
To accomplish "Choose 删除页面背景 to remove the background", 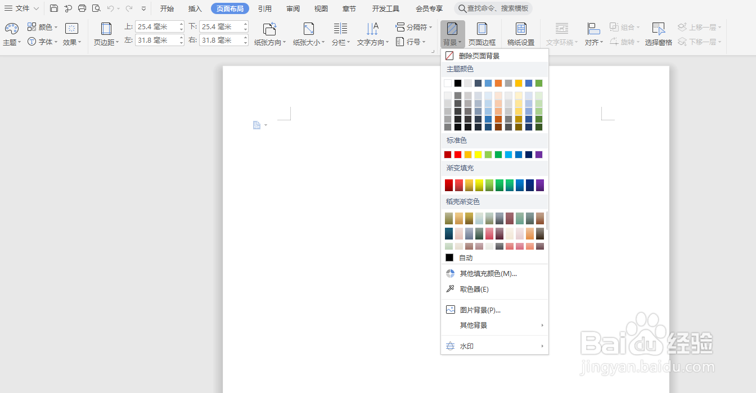I will (x=479, y=56).
